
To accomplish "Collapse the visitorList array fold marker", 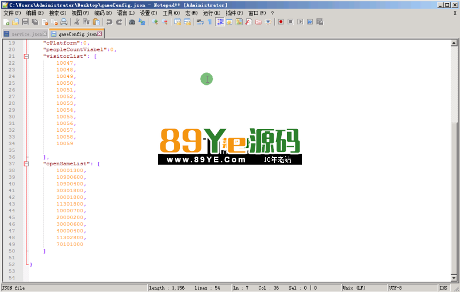I will coord(26,56).
